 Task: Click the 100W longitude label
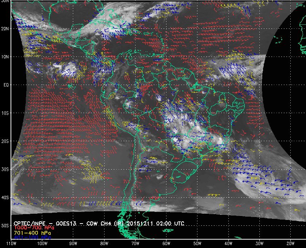[42, 244]
